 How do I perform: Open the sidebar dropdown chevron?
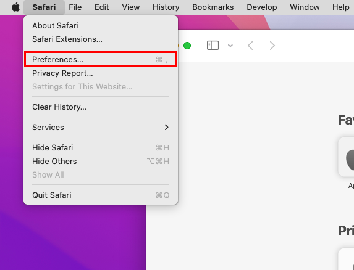[230, 46]
